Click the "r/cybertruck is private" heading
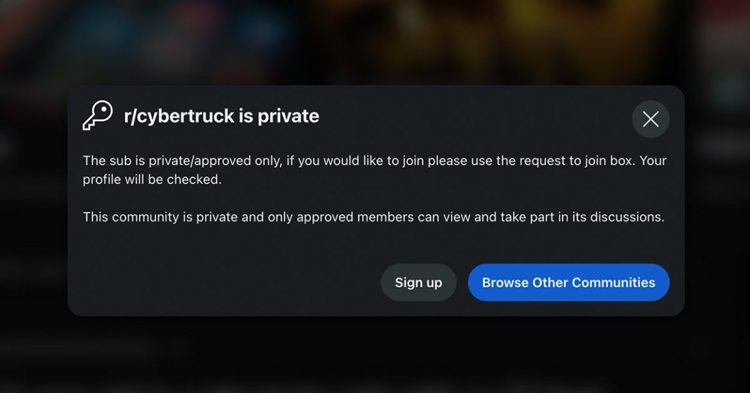The height and width of the screenshot is (393, 750). click(221, 116)
